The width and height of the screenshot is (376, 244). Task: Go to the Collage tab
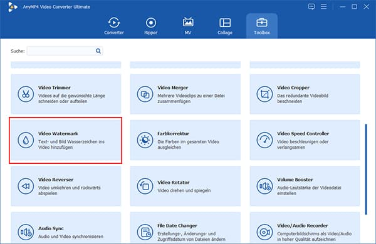pyautogui.click(x=225, y=26)
